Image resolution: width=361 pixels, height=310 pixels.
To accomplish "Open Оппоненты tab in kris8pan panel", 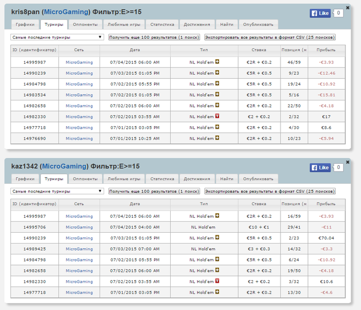I will [85, 24].
